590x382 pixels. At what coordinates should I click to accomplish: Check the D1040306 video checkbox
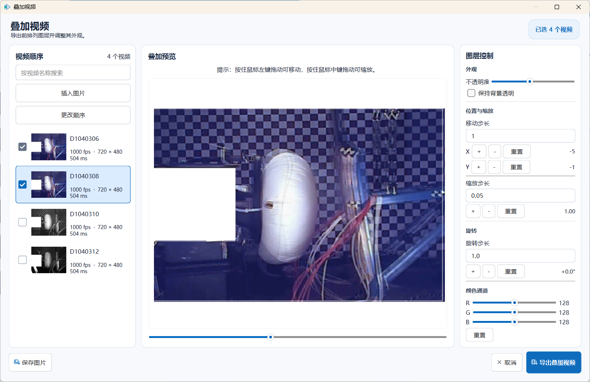click(x=22, y=147)
